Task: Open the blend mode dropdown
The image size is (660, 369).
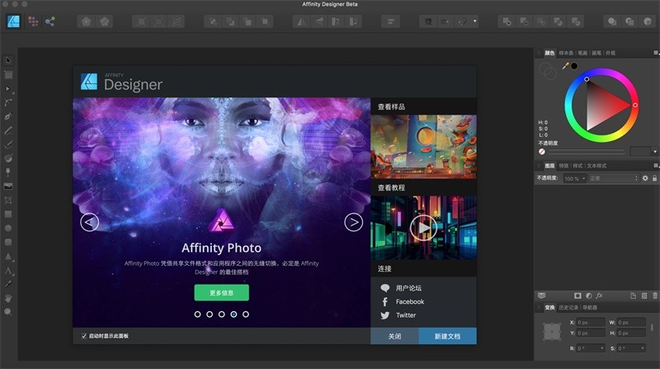Action: [614, 178]
